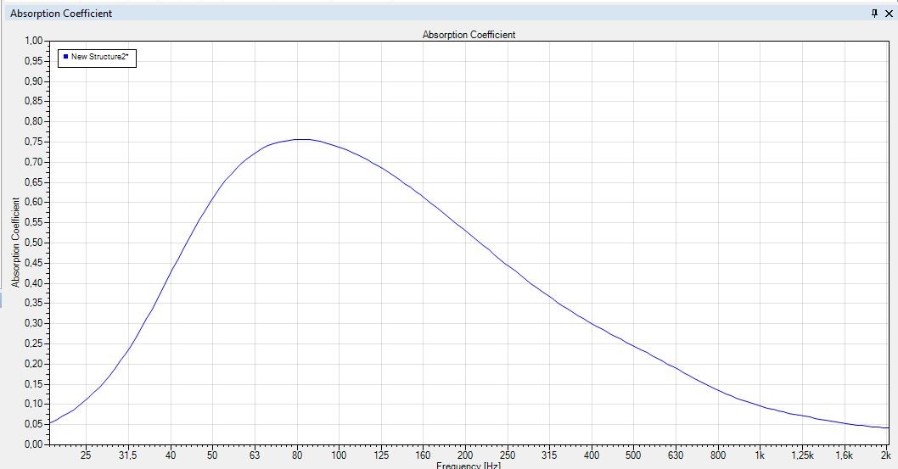Click the auto-hide pin icon
The width and height of the screenshot is (898, 469).
pos(875,14)
